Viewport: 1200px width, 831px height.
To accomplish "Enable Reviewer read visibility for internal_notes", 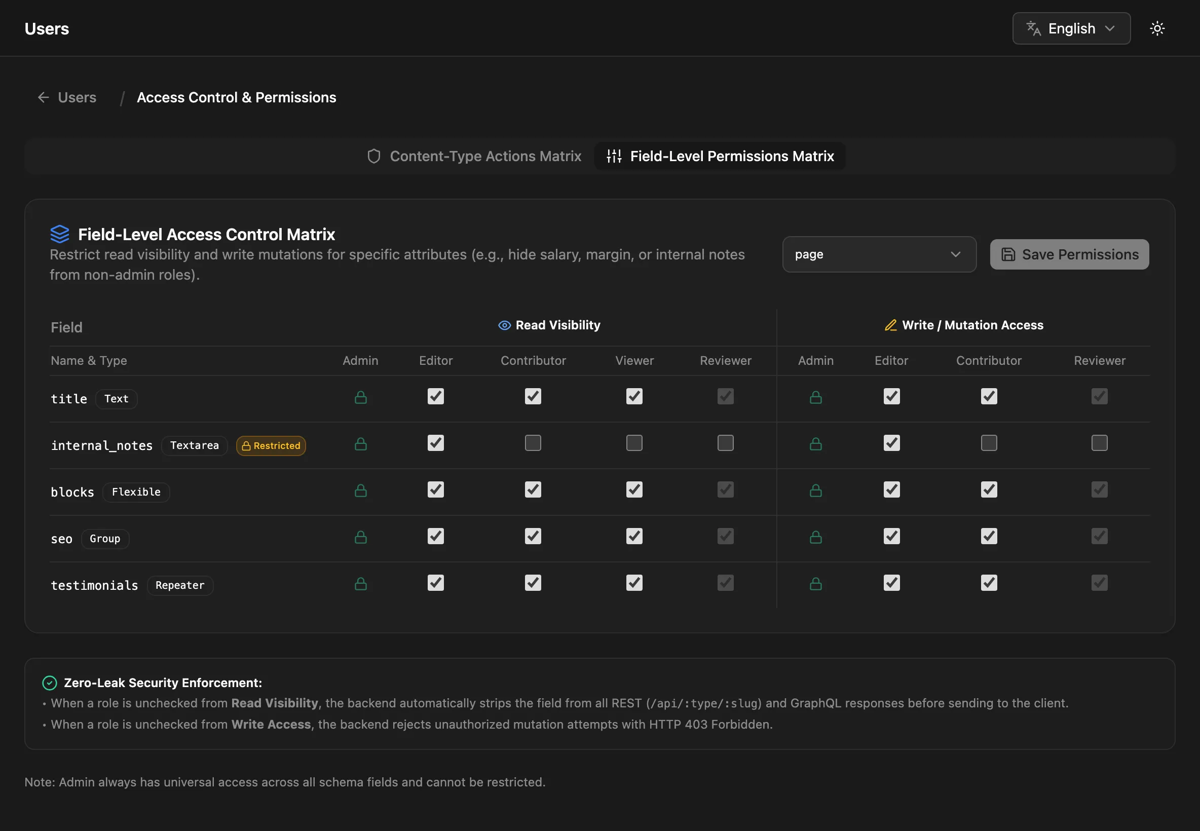I will point(725,443).
